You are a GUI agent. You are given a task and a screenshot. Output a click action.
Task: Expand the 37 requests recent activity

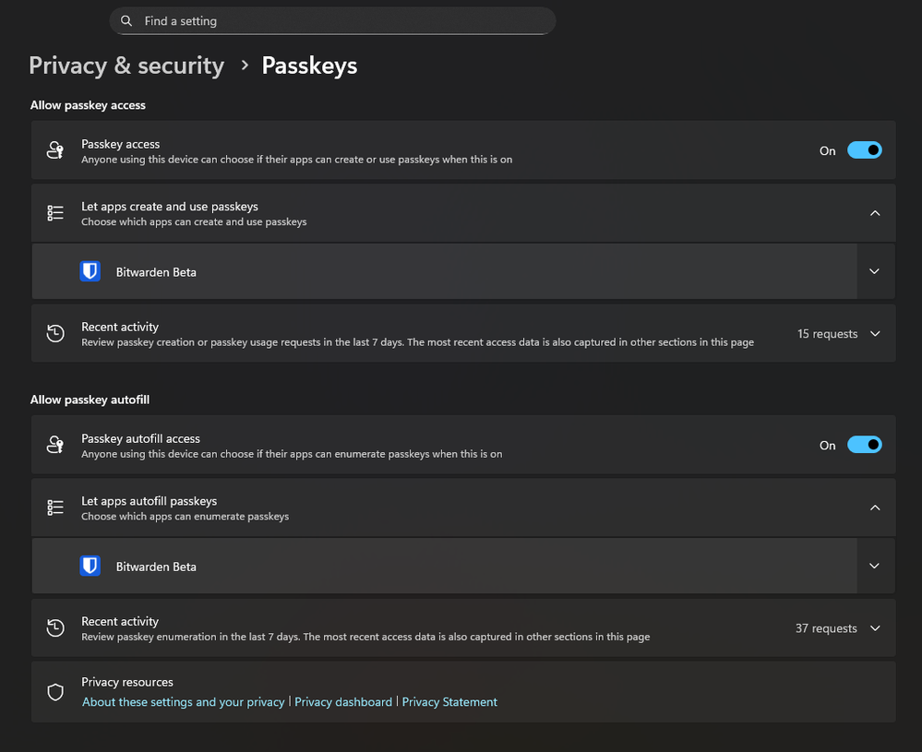click(875, 628)
